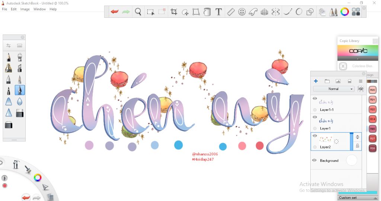Select the Smear water drop brush
381x201 pixels.
[20, 101]
